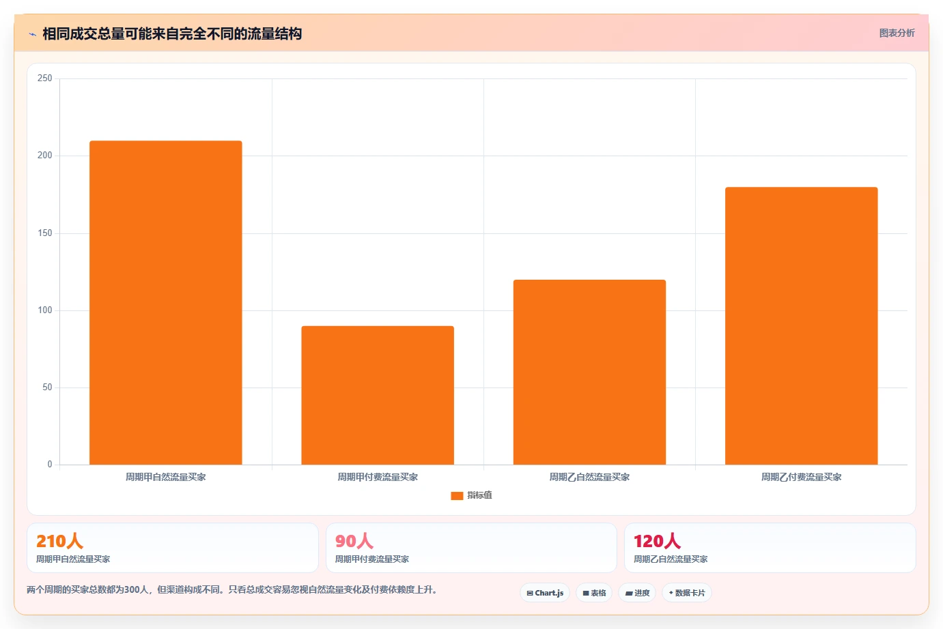The width and height of the screenshot is (943, 629).
Task: Click x-axis label 周期甲自然流量买家
Action: [x=166, y=478]
